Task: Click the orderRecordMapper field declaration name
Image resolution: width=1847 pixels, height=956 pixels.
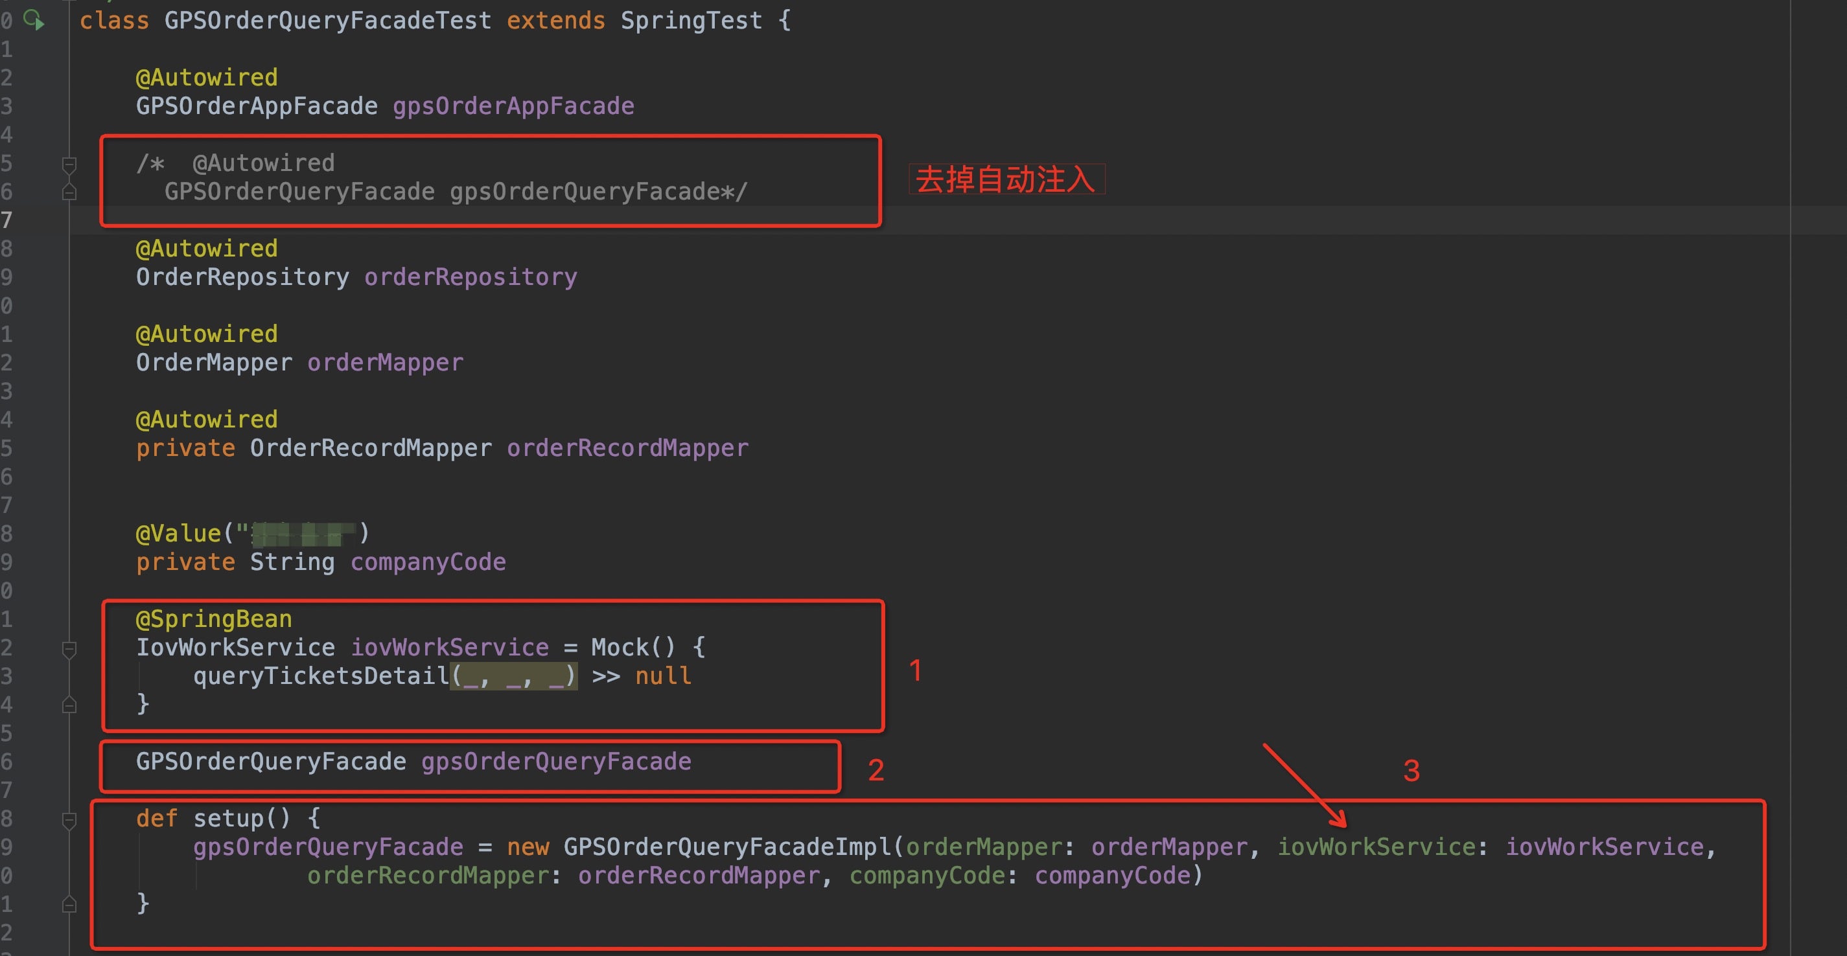Action: pyautogui.click(x=627, y=449)
